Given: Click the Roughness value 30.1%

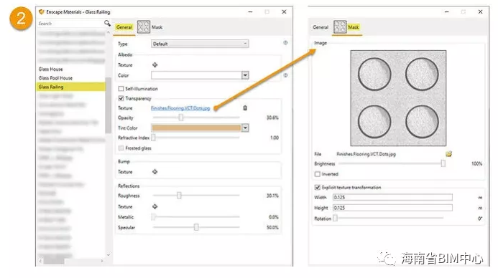Looking at the screenshot, I should click(x=272, y=196).
